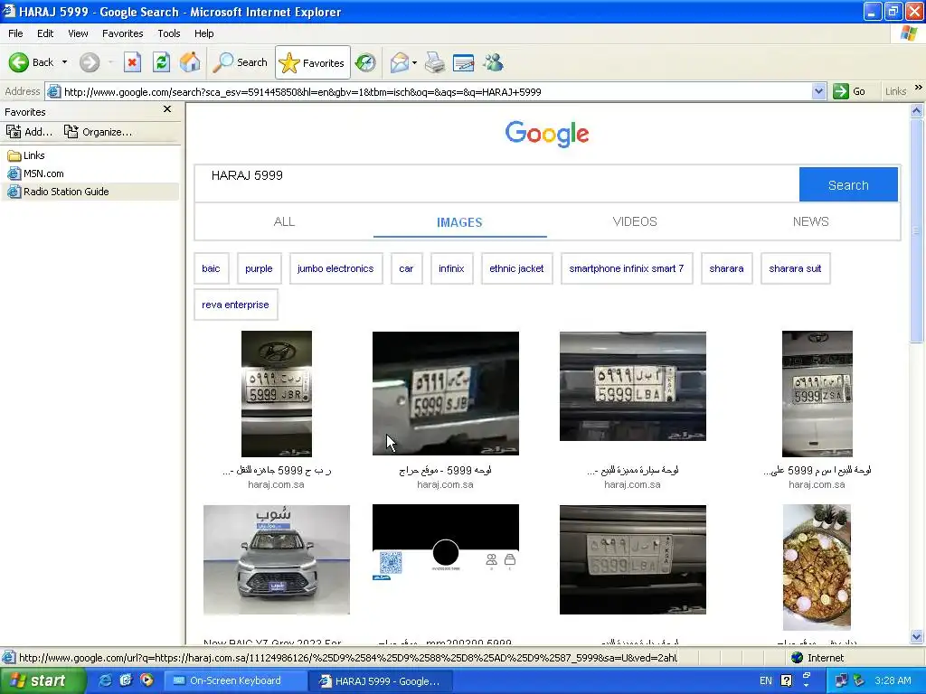Image resolution: width=926 pixels, height=694 pixels.
Task: Open the 5999 JBR plate image
Action: pyautogui.click(x=277, y=394)
